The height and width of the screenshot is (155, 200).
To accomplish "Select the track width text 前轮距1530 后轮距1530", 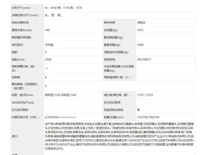I will 60,95.
